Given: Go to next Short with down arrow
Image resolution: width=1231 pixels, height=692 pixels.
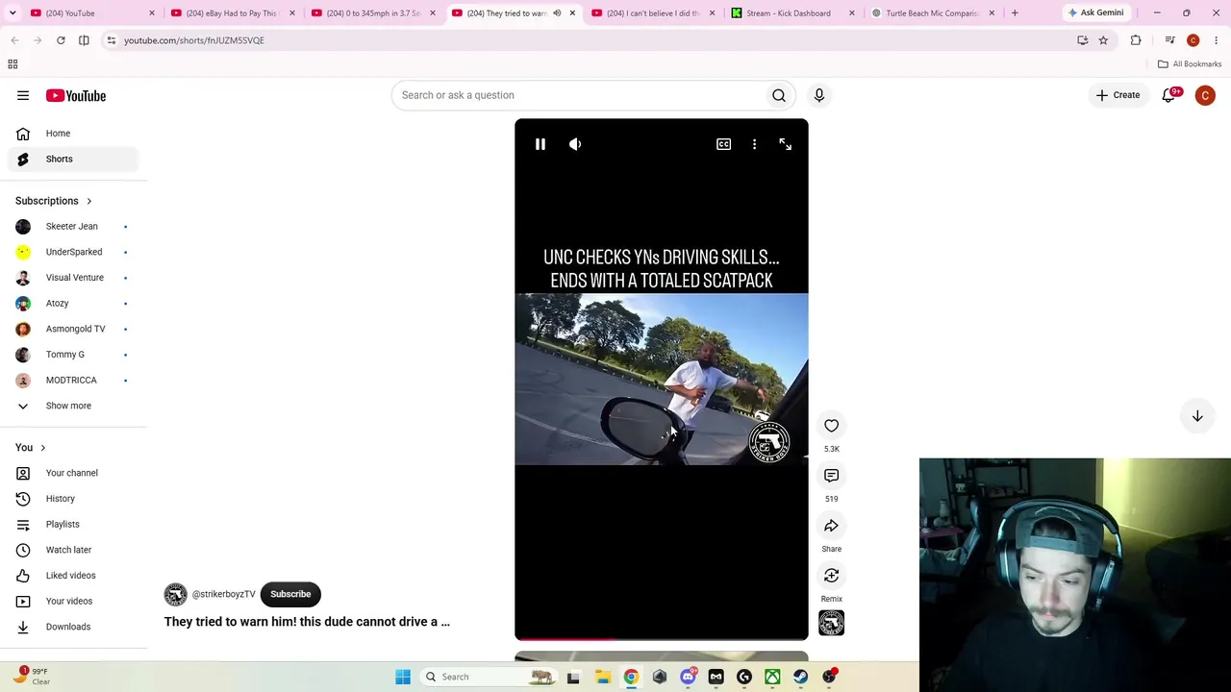Looking at the screenshot, I should point(1197,416).
